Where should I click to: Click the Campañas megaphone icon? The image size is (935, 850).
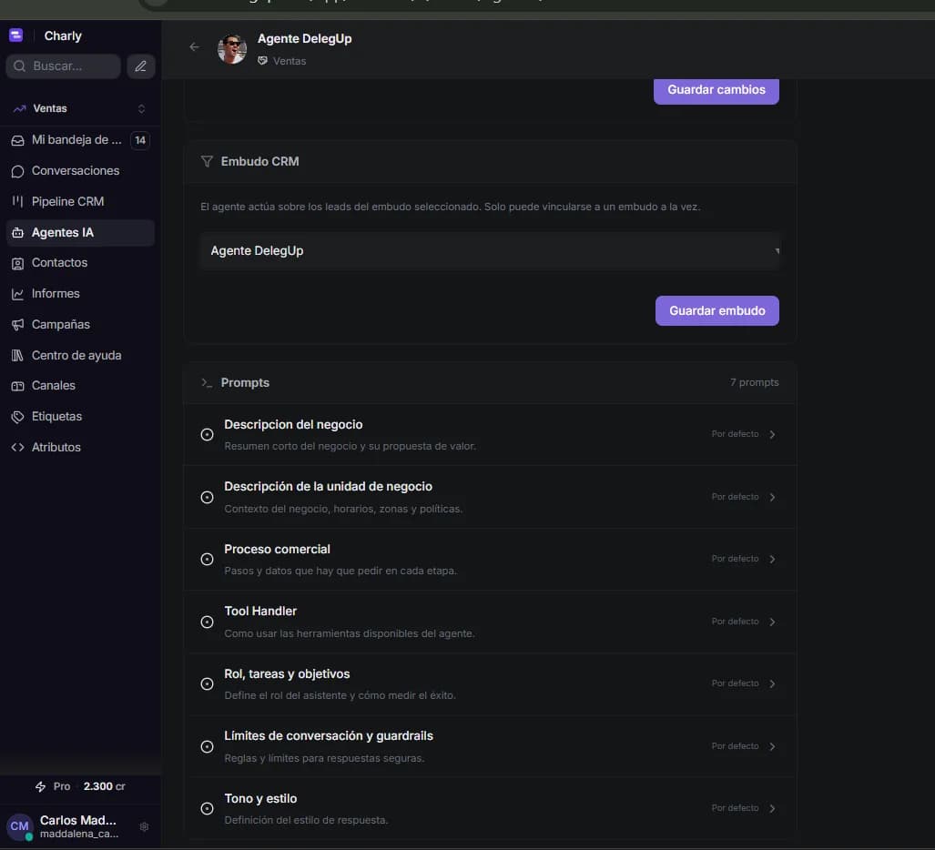[18, 324]
